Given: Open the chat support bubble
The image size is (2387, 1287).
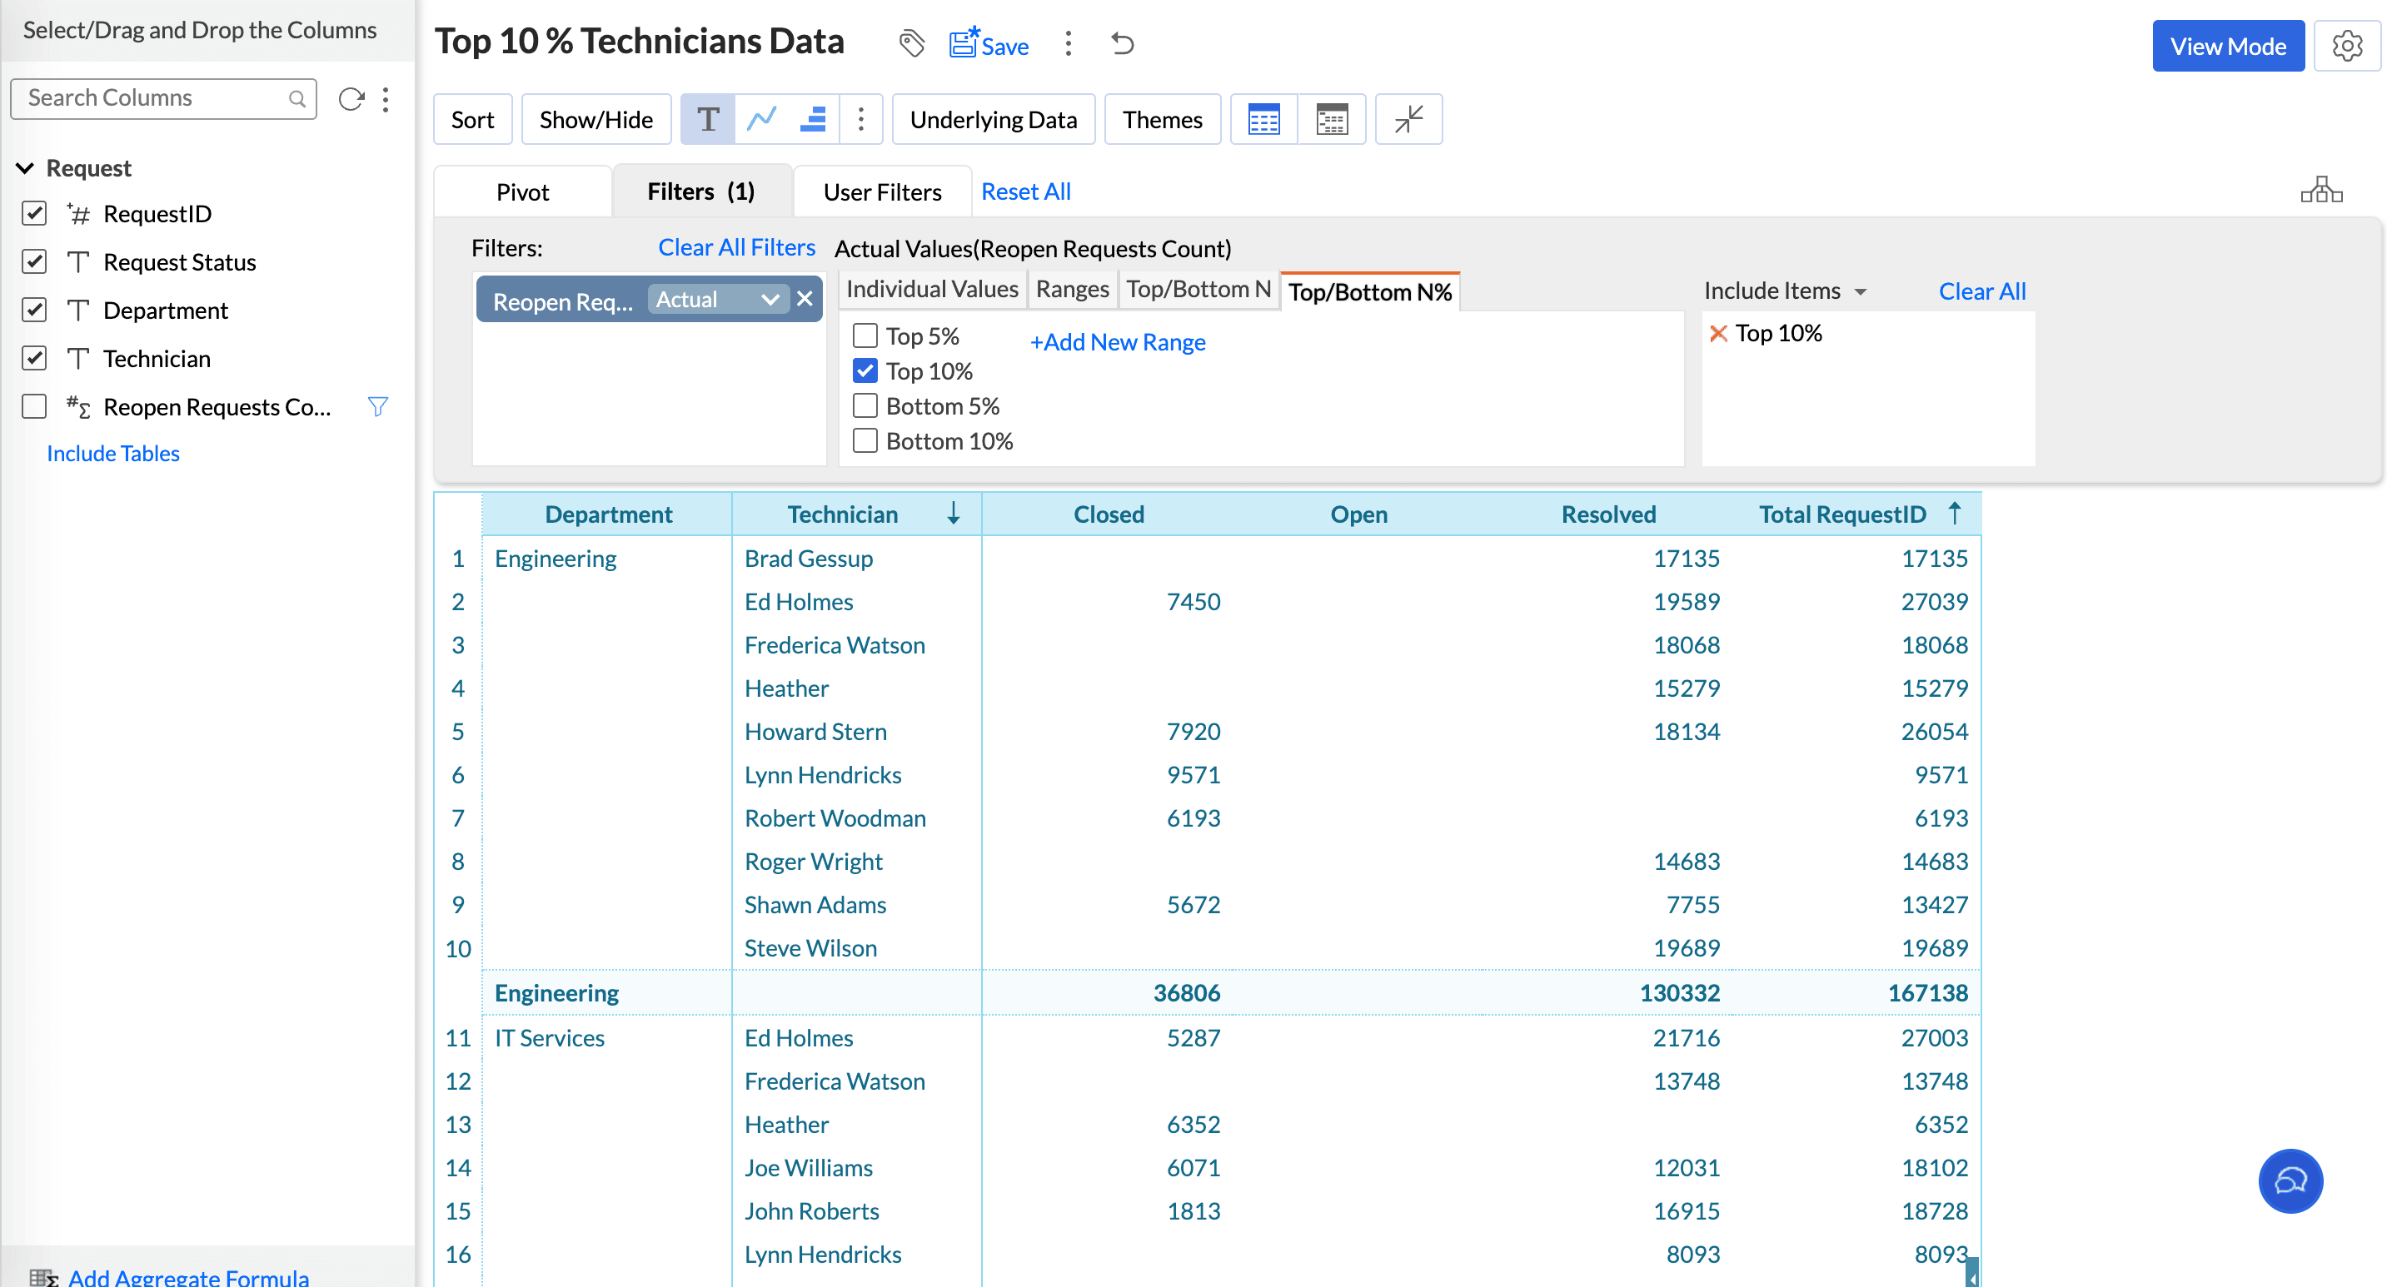Looking at the screenshot, I should tap(2290, 1180).
